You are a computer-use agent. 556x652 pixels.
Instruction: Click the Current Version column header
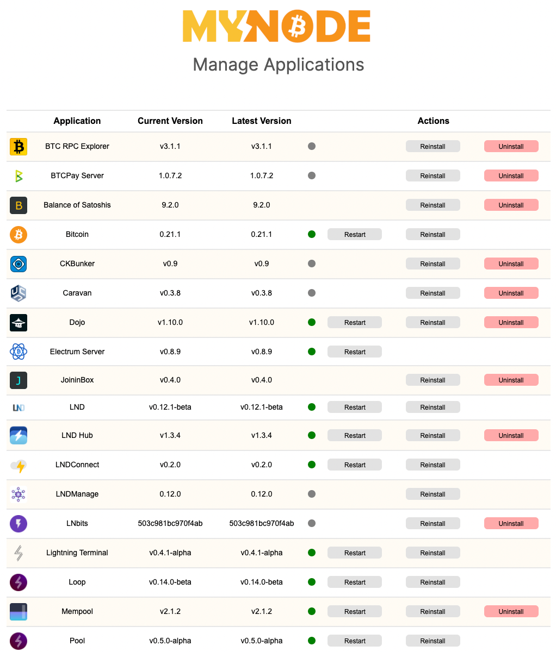(170, 121)
